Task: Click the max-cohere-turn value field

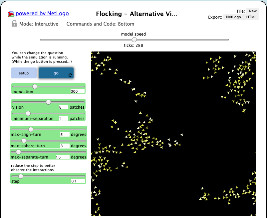Action: 65,146
